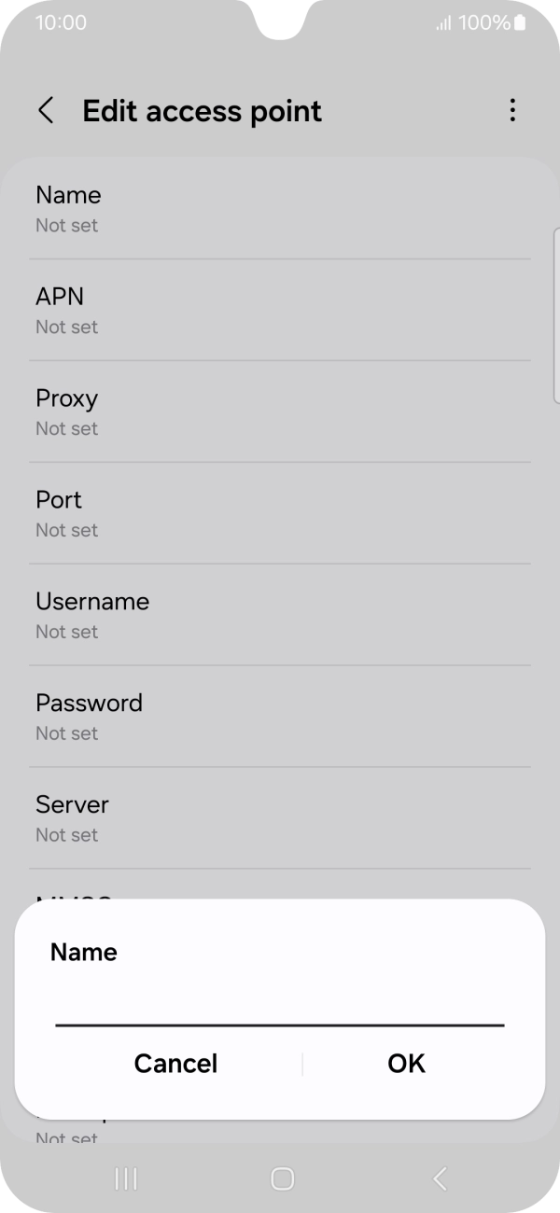Select the Username row
This screenshot has width=560, height=1213.
[280, 614]
